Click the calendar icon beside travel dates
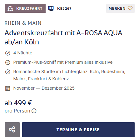This screenshot has width=139, height=140. pos(7,88)
